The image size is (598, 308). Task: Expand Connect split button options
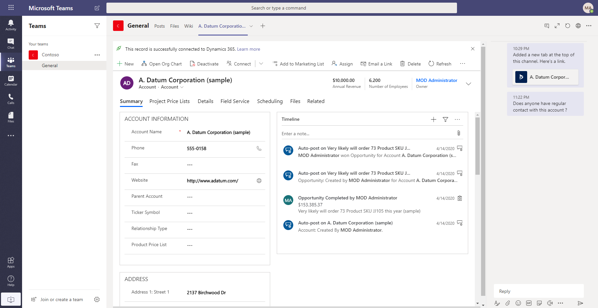tap(261, 64)
